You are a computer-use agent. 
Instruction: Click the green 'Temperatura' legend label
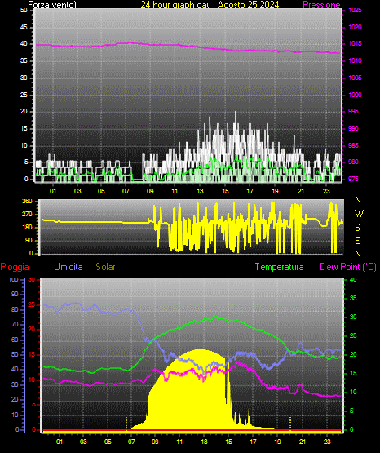(x=280, y=267)
